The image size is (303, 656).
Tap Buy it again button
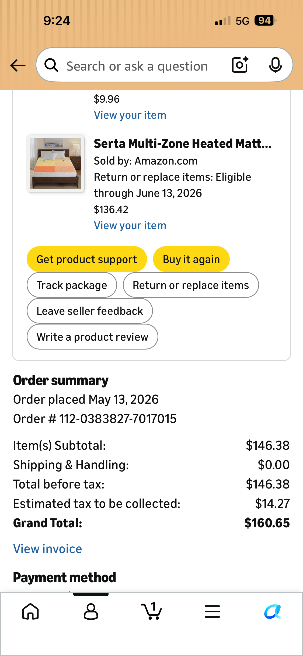191,259
